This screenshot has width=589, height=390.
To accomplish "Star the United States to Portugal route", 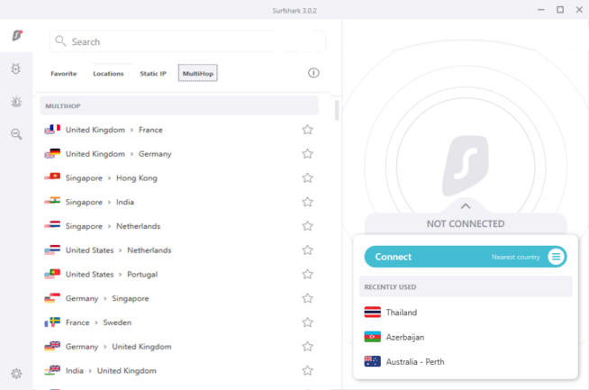I will 308,275.
